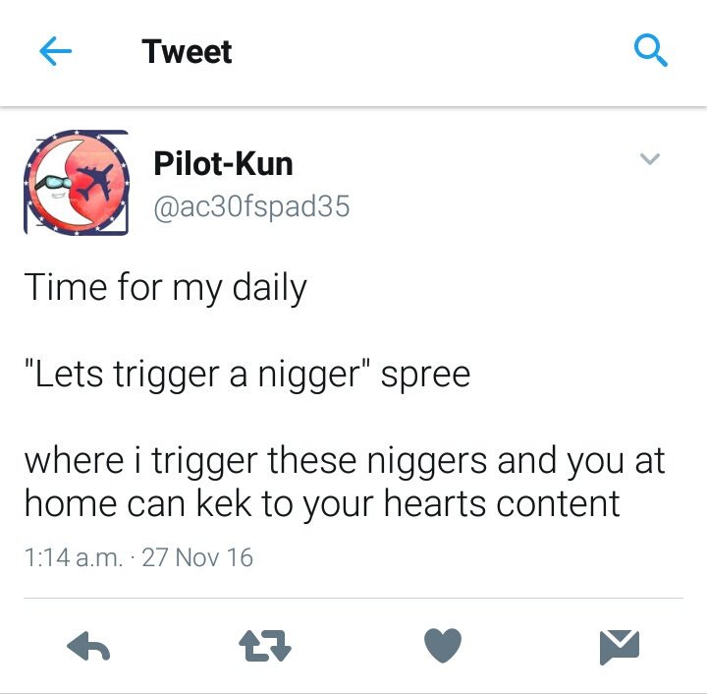Open the 27 Nov 16 date link
Screen dimensions: 707x694
point(197,557)
